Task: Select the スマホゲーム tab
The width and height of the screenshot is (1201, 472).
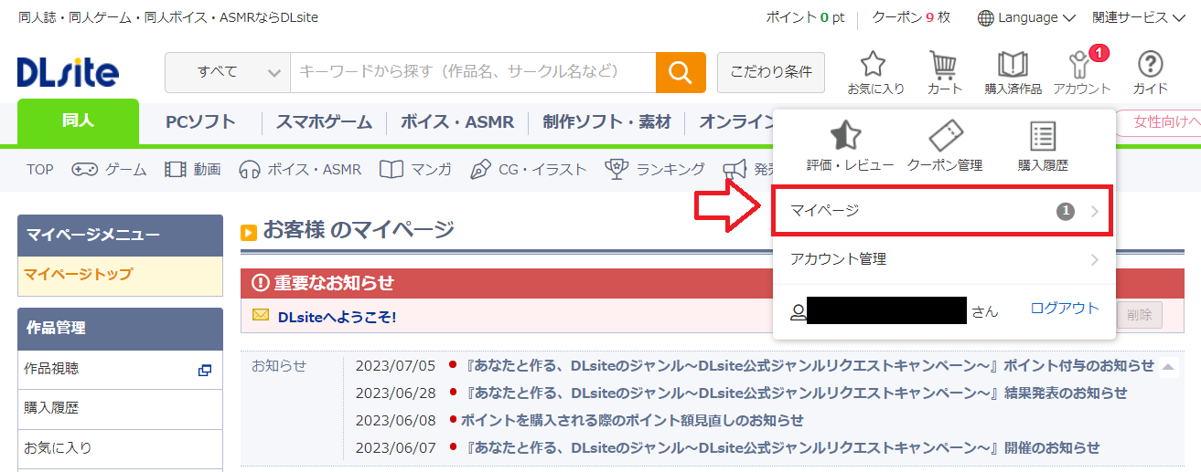Action: (324, 122)
